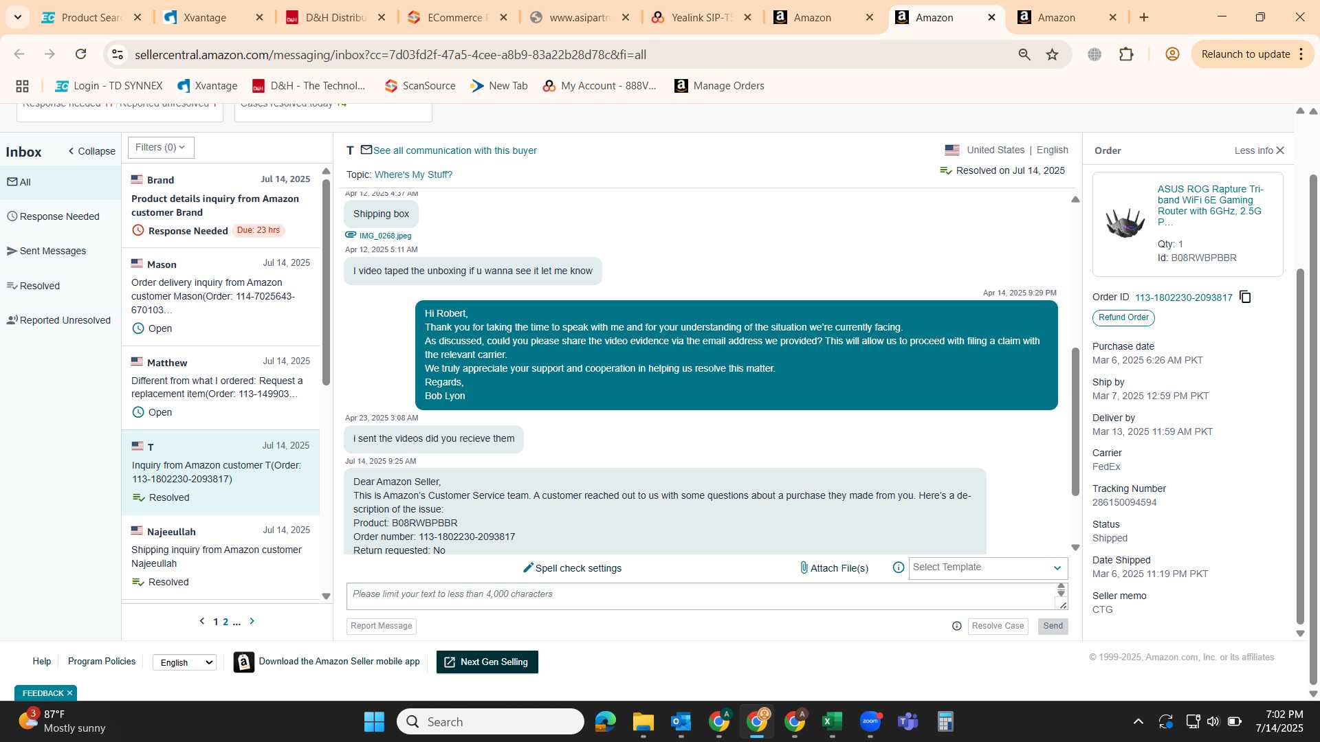
Task: Click Less info to collapse order details
Action: pyautogui.click(x=1253, y=150)
